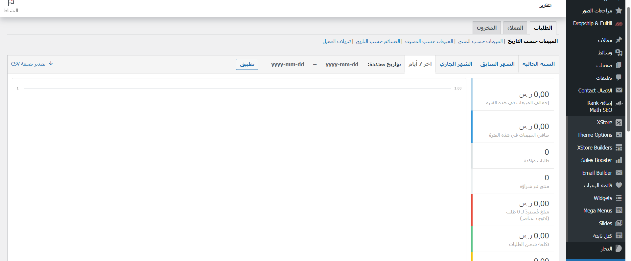Screen dimensions: 631x261
Task: Click the إجمالي المبيعات في هذه الفترة legend
Action: tap(513, 94)
